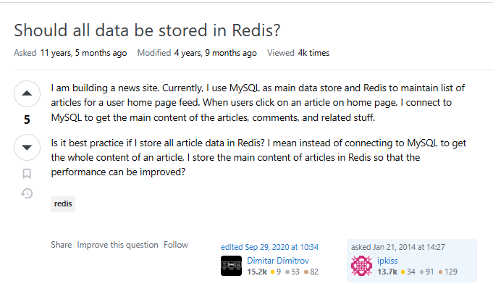Select Improve this question link
This screenshot has height=302, width=493.
click(117, 245)
